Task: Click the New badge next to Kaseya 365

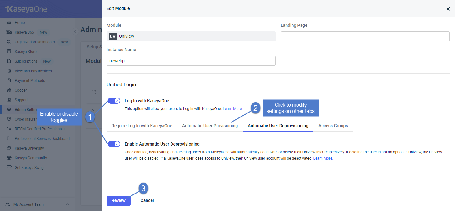Action: (43, 32)
